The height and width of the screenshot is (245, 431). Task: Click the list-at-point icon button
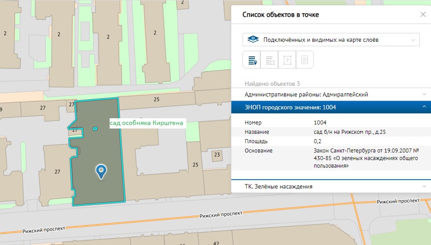251,60
